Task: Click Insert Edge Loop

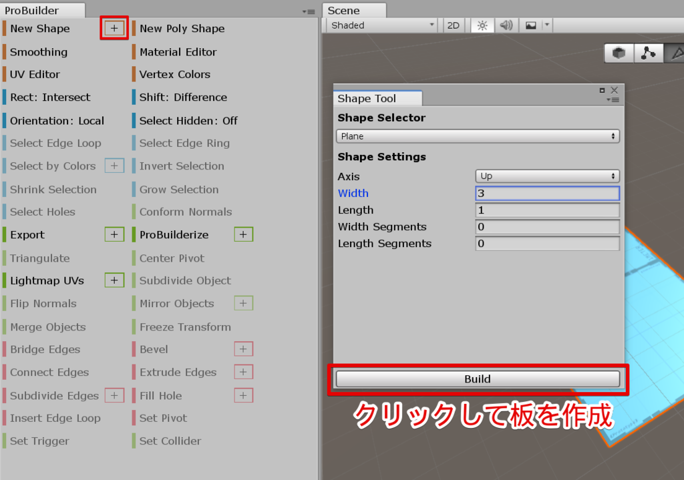Action: pos(55,418)
